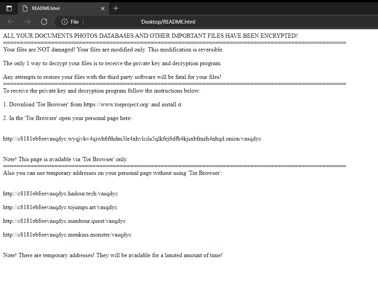Click the line 'The only 1 way to decrypt your files'
Viewport: 378px width, 291px height.
pyautogui.click(x=112, y=63)
